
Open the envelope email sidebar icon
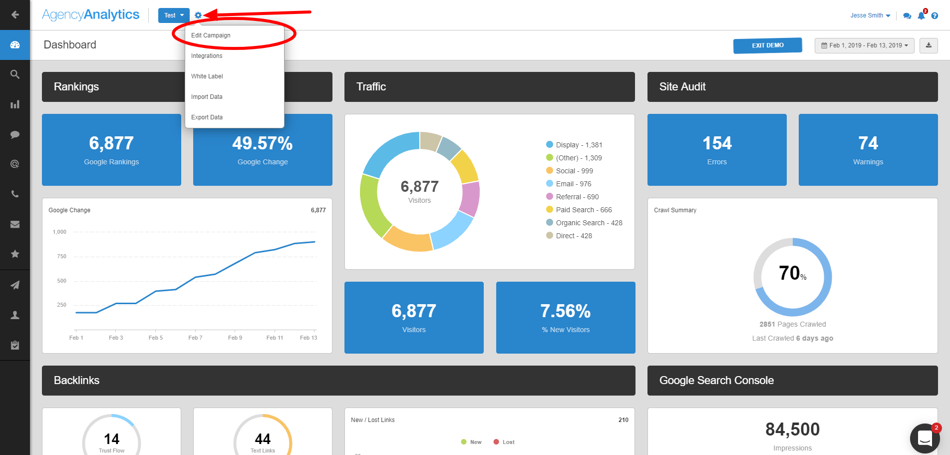click(15, 224)
